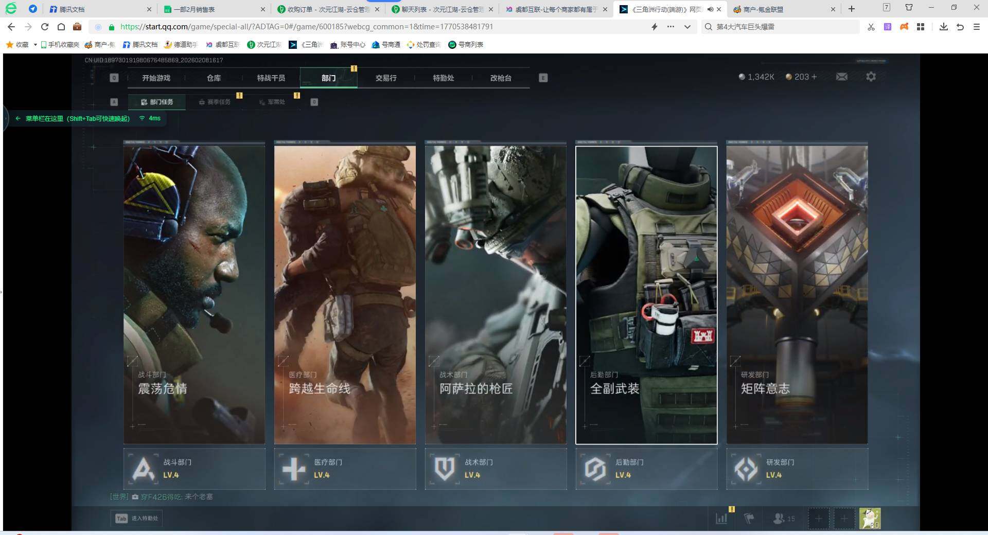Viewport: 988px width, 535px height.
Task: Expand the bookmarks 收藏 dropdown arrow
Action: pos(35,45)
